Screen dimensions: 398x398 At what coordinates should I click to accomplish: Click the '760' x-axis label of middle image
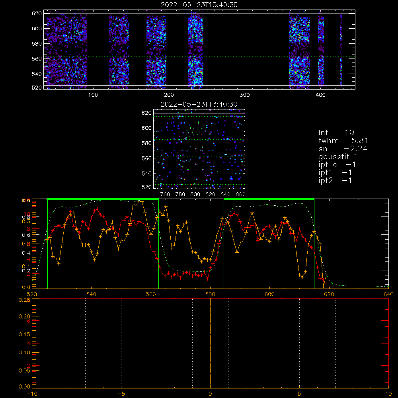click(165, 195)
